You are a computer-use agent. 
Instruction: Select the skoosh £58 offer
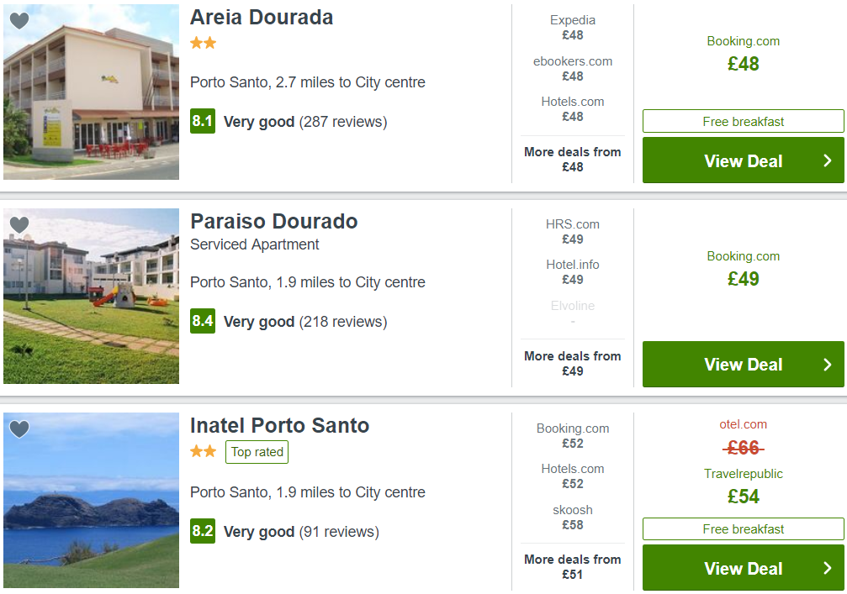(573, 517)
